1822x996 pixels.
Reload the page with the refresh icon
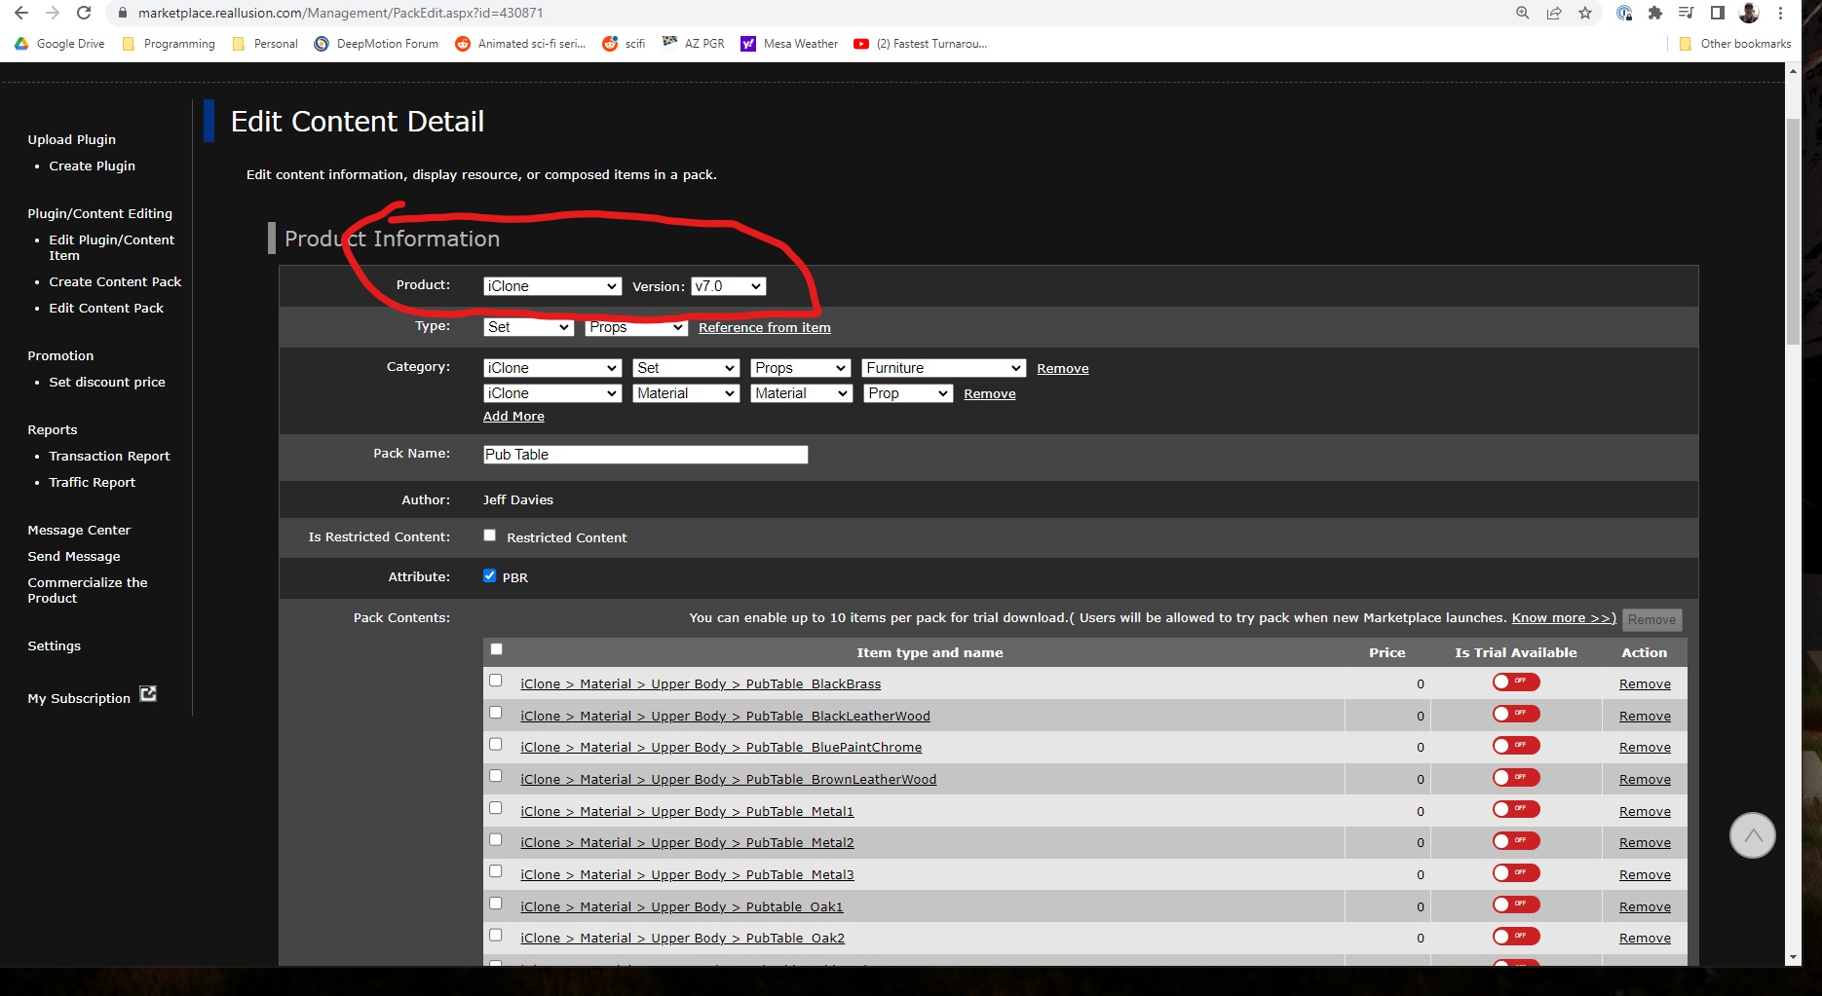pos(84,13)
